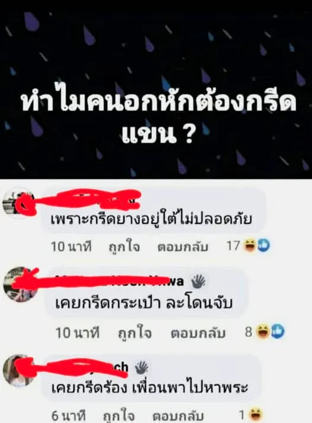Open the post image asking 'ทำไมคนอกหักต้องกรีดแขน?'
The height and width of the screenshot is (423, 312).
[156, 89]
